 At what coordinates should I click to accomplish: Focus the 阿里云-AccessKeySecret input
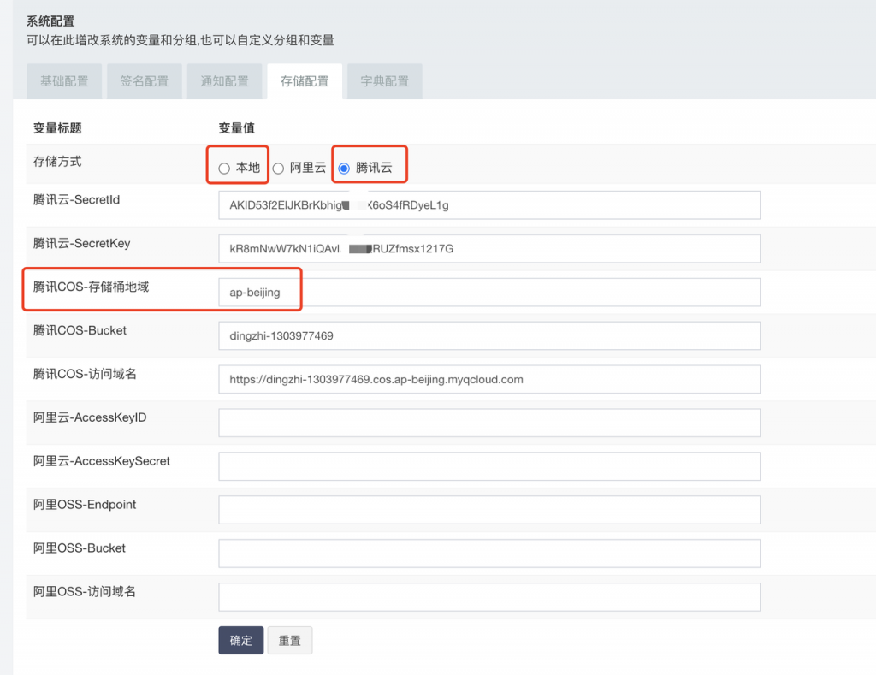click(489, 466)
